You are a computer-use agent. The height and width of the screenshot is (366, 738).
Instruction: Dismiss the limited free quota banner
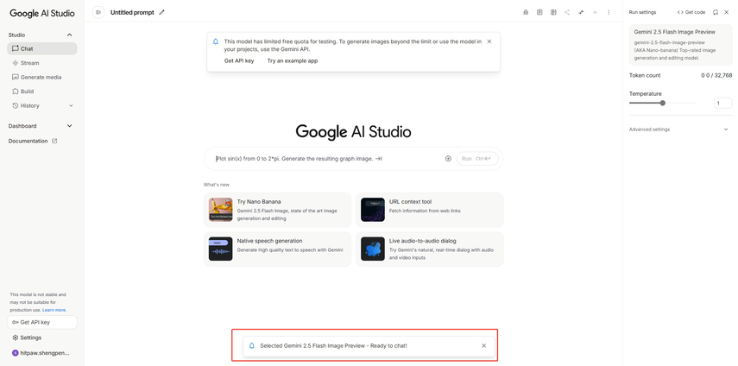pos(489,41)
